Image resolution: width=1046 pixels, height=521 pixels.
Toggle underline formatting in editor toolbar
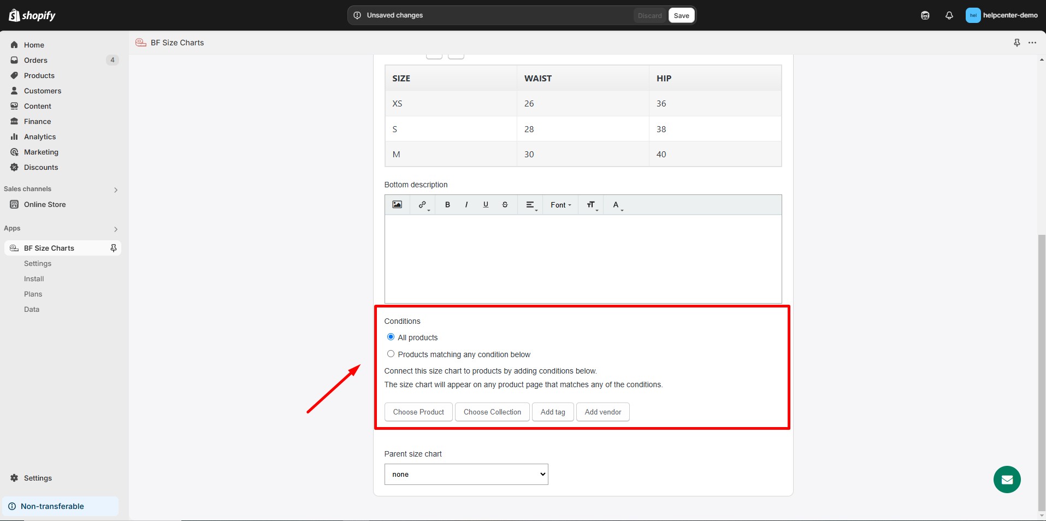tap(486, 205)
